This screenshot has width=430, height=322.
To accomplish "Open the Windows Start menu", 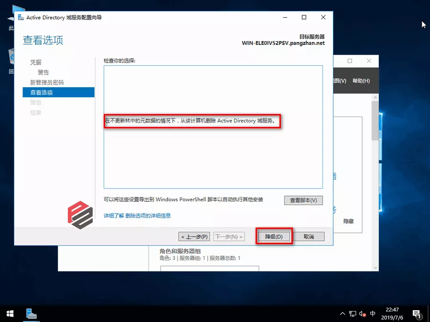I will pyautogui.click(x=10, y=313).
